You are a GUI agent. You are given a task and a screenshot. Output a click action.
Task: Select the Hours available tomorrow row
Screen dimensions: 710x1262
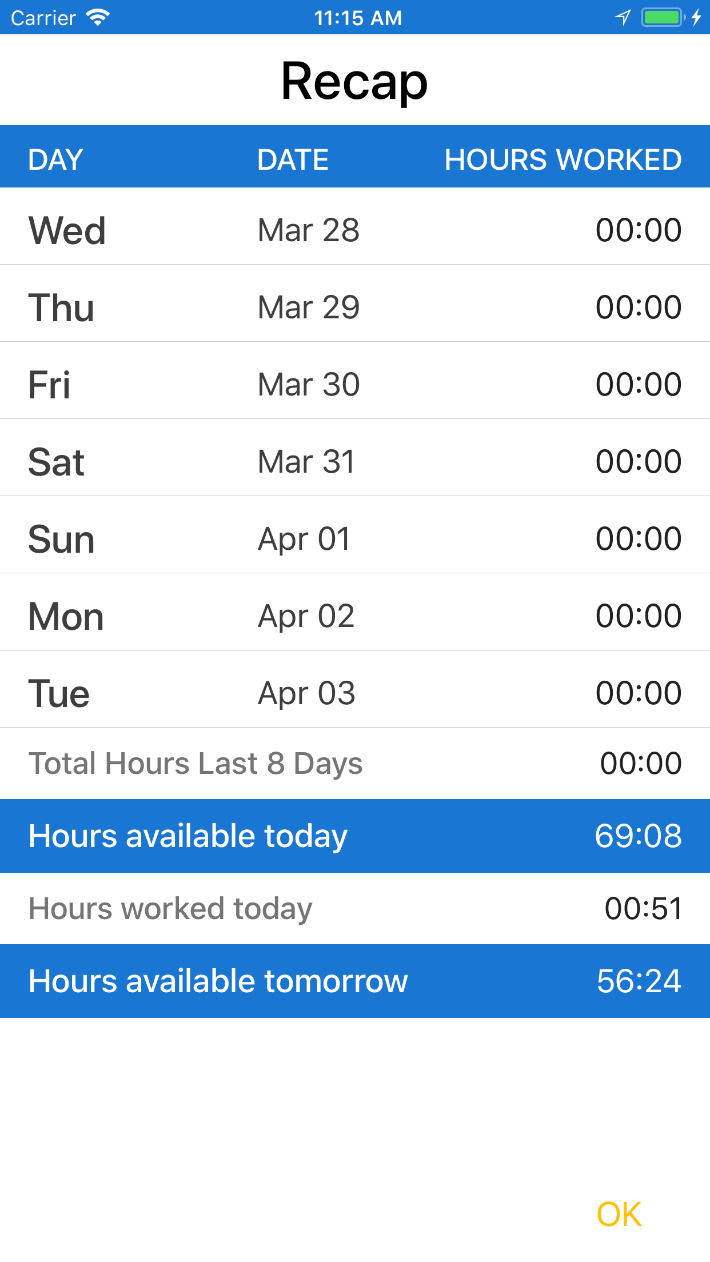pos(354,981)
